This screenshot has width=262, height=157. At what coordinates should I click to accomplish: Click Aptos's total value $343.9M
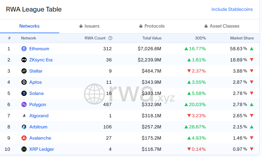(x=151, y=82)
